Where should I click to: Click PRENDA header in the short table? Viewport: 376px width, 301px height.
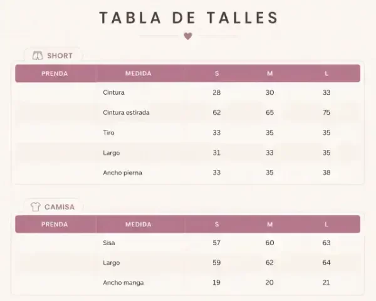point(55,73)
